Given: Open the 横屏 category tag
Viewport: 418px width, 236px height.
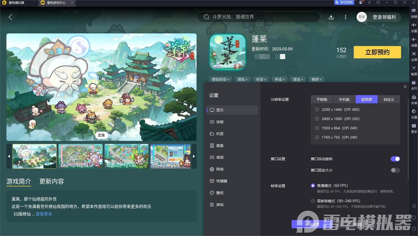Looking at the screenshot, I should [x=316, y=79].
